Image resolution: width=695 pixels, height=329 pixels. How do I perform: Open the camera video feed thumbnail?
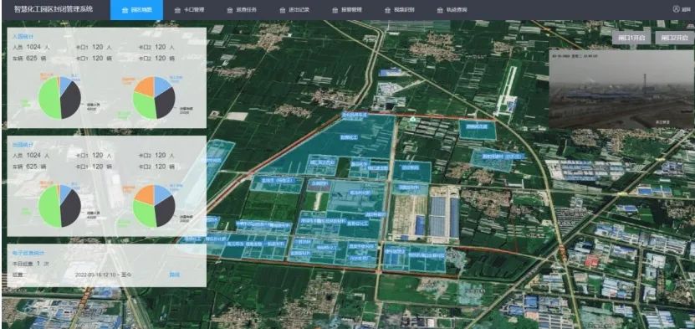[621, 89]
